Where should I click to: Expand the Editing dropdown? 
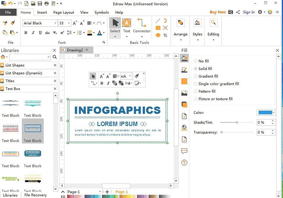pos(213,40)
